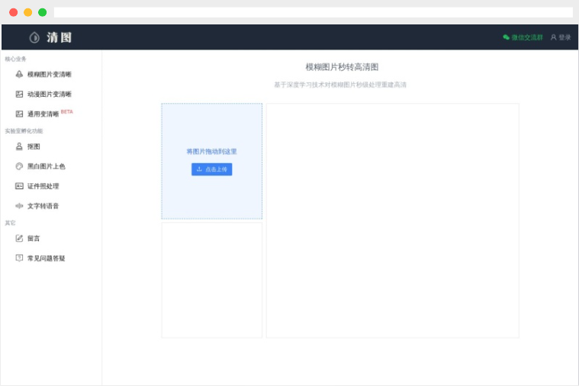Click the person icon beside 抠图
This screenshot has height=386, width=579.
coord(19,146)
